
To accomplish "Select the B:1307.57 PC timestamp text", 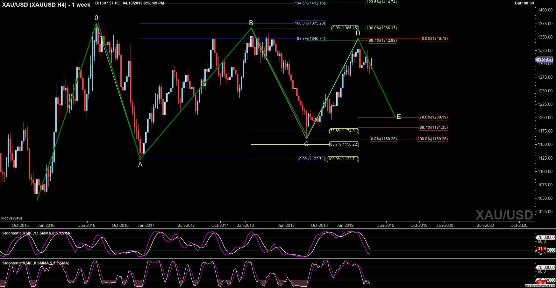I will click(x=130, y=3).
